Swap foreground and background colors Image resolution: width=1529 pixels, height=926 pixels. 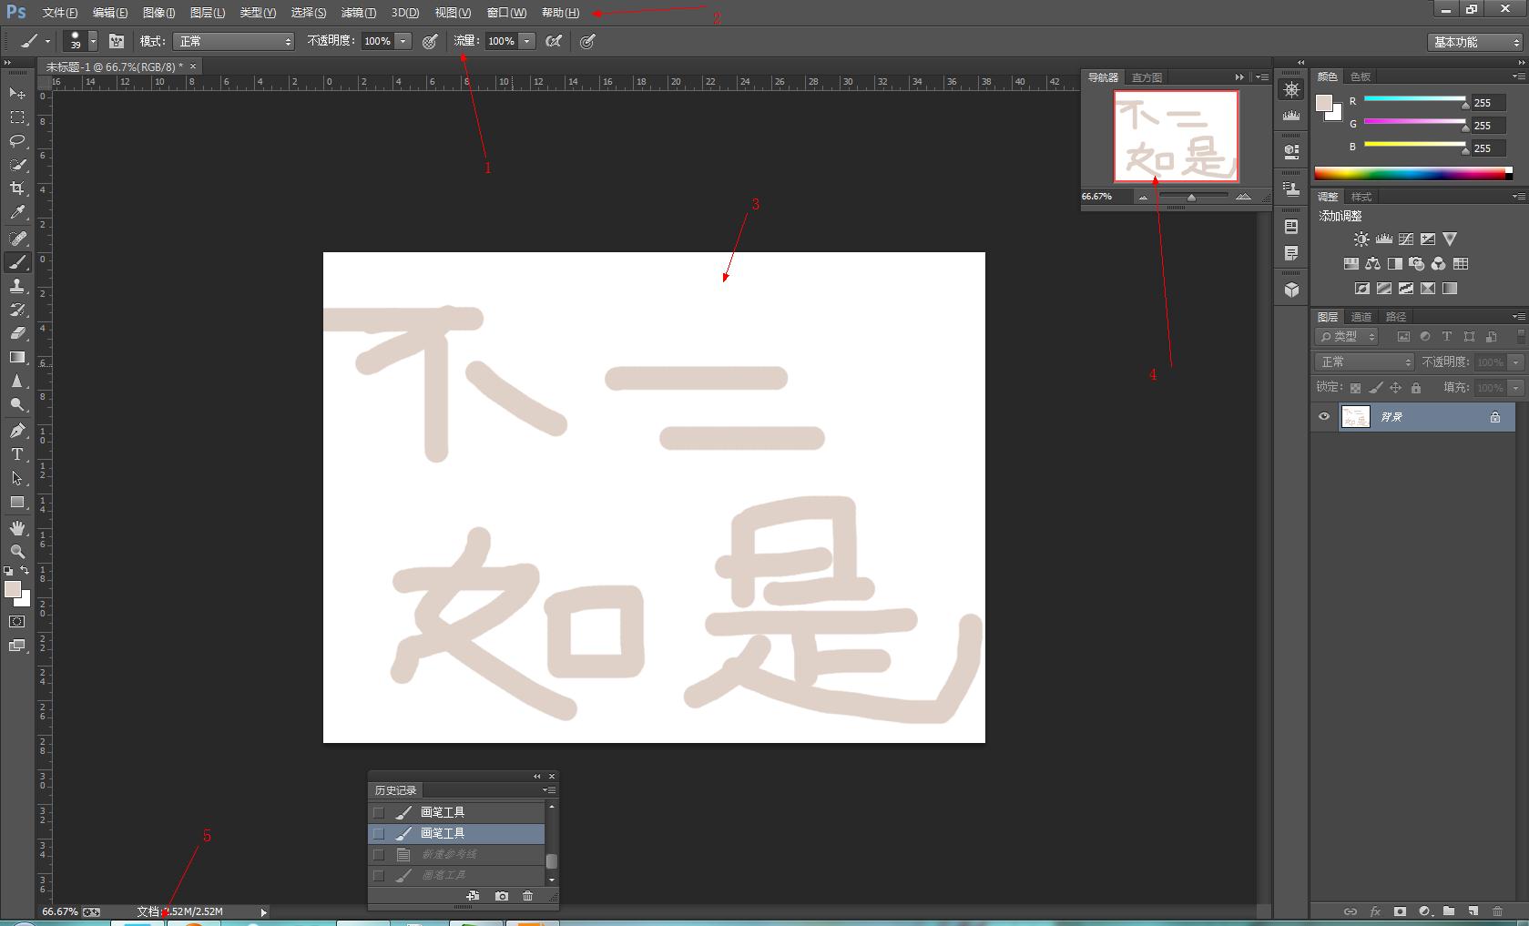pos(25,570)
